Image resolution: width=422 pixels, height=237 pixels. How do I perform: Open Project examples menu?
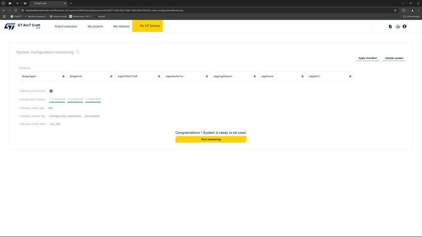[66, 26]
